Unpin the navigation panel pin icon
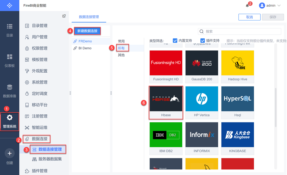This screenshot has height=175, width=287. pos(64,16)
